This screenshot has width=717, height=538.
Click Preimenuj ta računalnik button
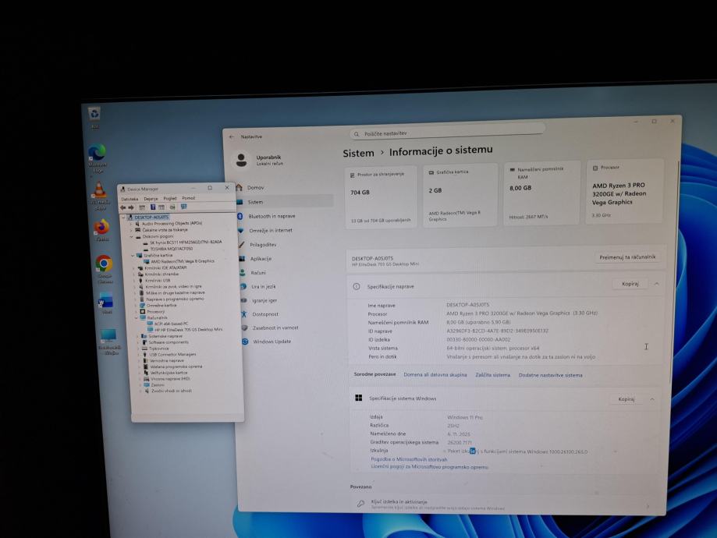pyautogui.click(x=627, y=257)
